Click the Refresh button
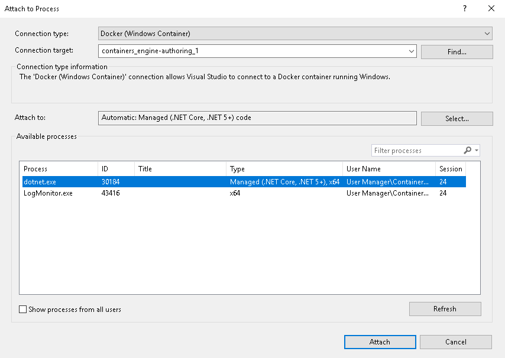The image size is (505, 358). [x=445, y=309]
